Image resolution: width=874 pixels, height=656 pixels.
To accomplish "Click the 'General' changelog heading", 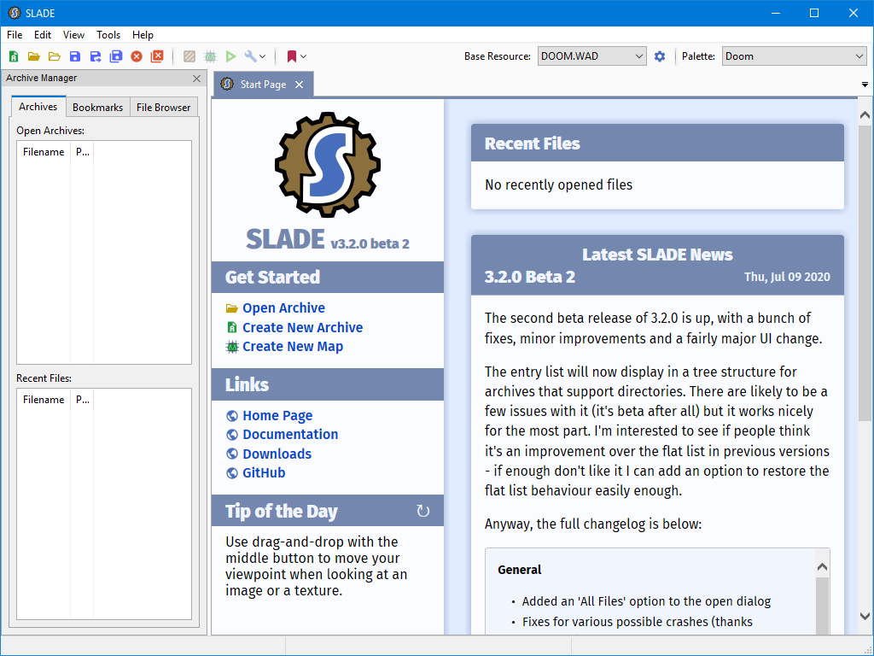I will pyautogui.click(x=520, y=570).
